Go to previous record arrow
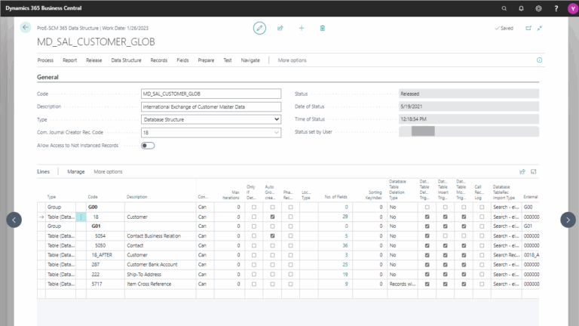 pyautogui.click(x=14, y=220)
